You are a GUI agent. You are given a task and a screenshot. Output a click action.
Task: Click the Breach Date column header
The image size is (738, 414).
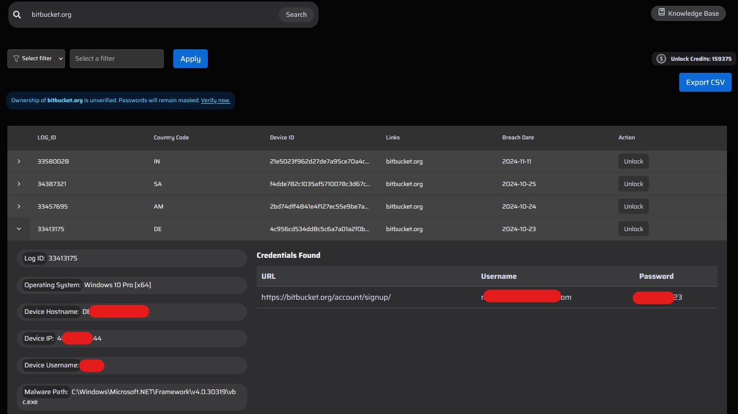518,138
